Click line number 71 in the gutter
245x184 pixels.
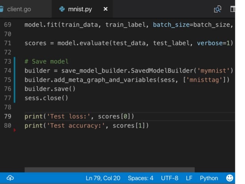(x=8, y=43)
